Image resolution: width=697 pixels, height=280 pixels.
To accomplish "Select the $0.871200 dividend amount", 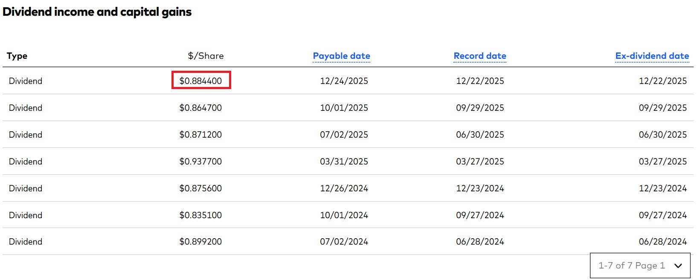I will tap(200, 135).
